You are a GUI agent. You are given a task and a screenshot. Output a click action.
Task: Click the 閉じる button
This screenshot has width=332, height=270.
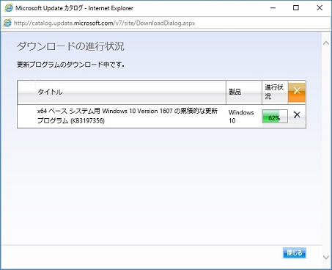tap(295, 252)
